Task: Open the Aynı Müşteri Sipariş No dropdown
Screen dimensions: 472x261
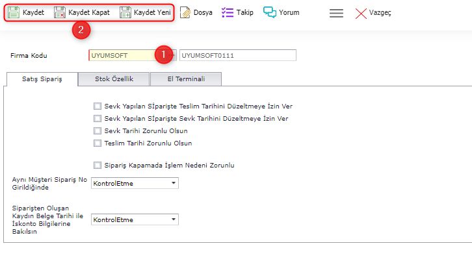Action: point(135,184)
